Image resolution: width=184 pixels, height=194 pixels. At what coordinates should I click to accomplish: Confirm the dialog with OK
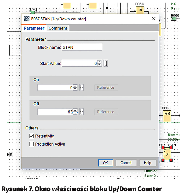pyautogui.click(x=105, y=163)
